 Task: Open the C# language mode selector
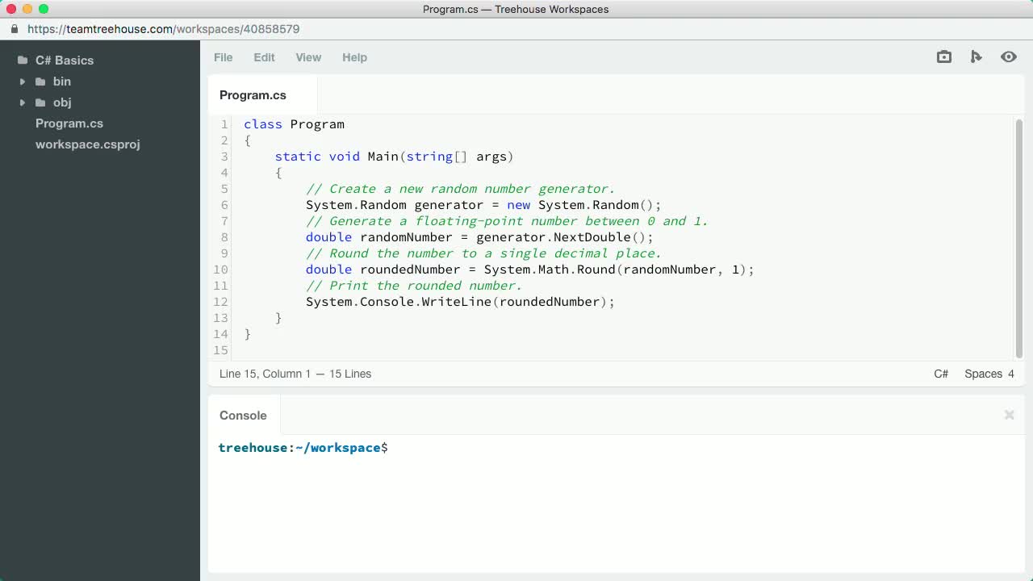[941, 374]
